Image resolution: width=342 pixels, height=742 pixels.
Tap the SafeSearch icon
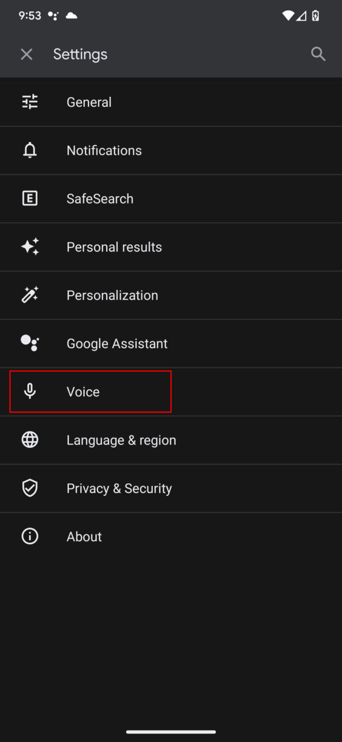point(30,198)
